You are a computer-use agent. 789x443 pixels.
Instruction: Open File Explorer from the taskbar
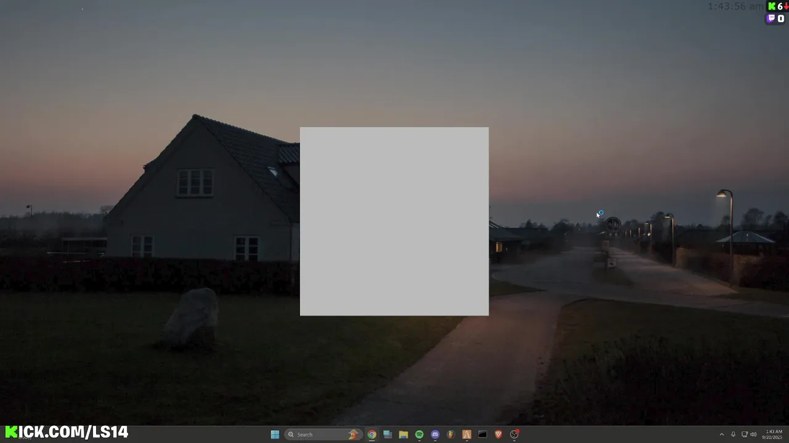(403, 434)
